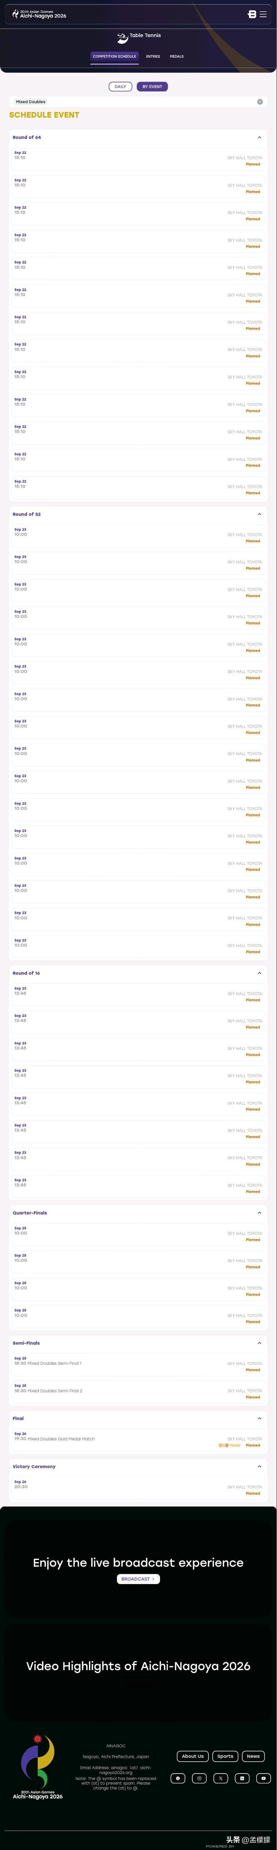277x1850 pixels.
Task: Click the Table Tennis sport icon
Action: [122, 37]
